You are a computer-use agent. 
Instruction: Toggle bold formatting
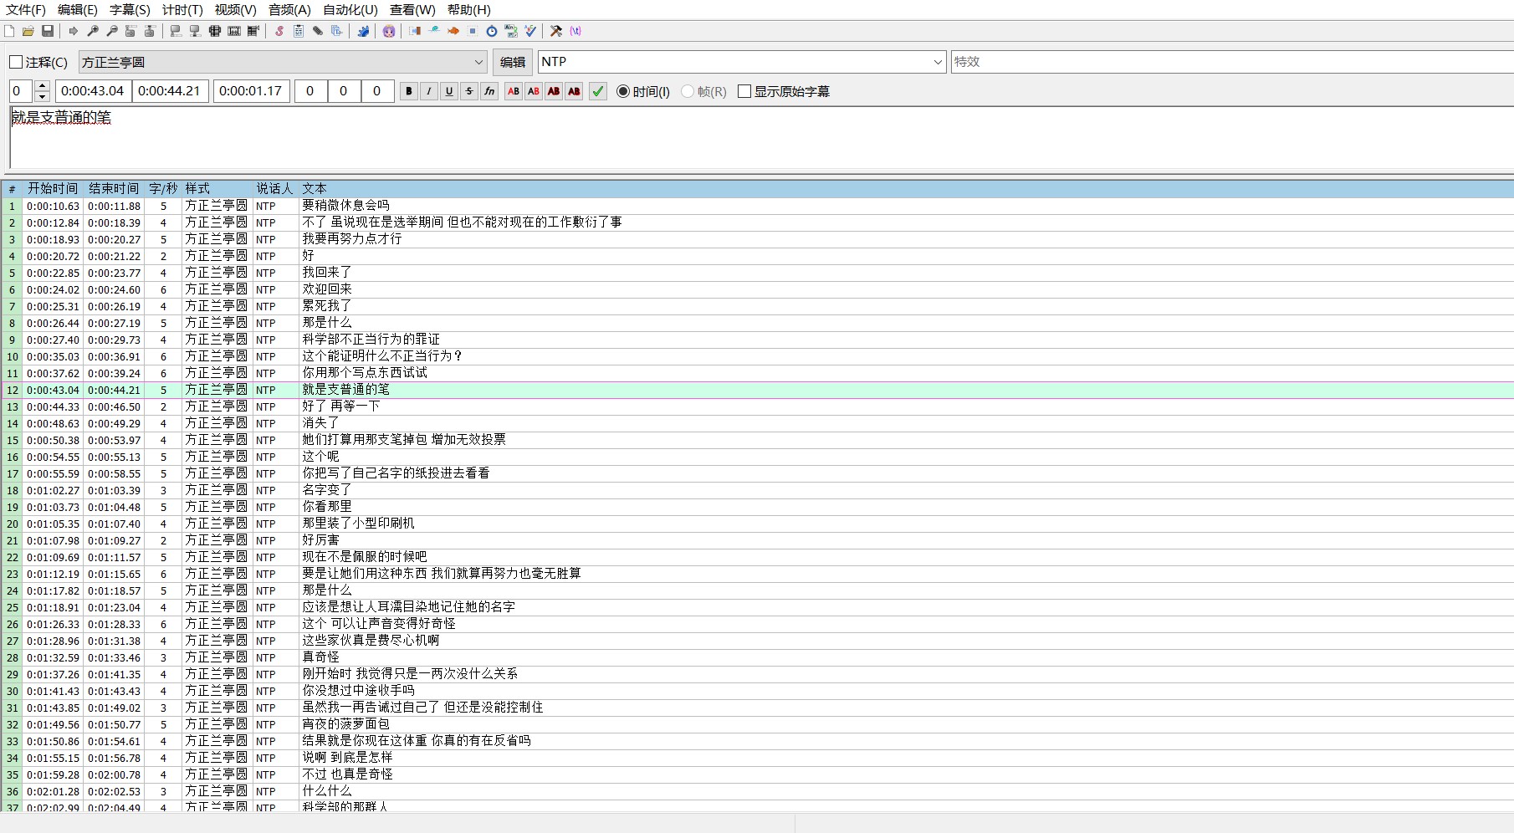(409, 91)
